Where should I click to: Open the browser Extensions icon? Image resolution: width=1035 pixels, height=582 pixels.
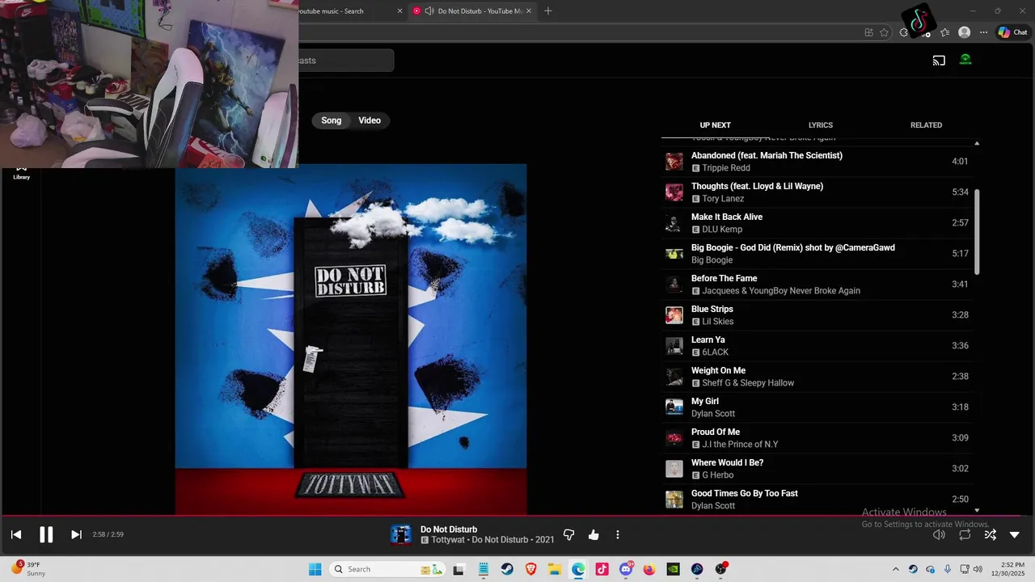904,32
